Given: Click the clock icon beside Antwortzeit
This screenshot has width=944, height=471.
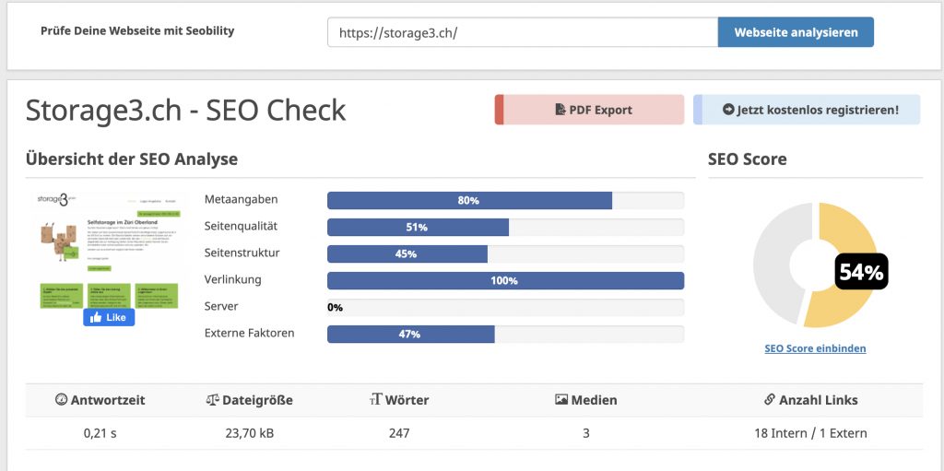Looking at the screenshot, I should click(62, 400).
